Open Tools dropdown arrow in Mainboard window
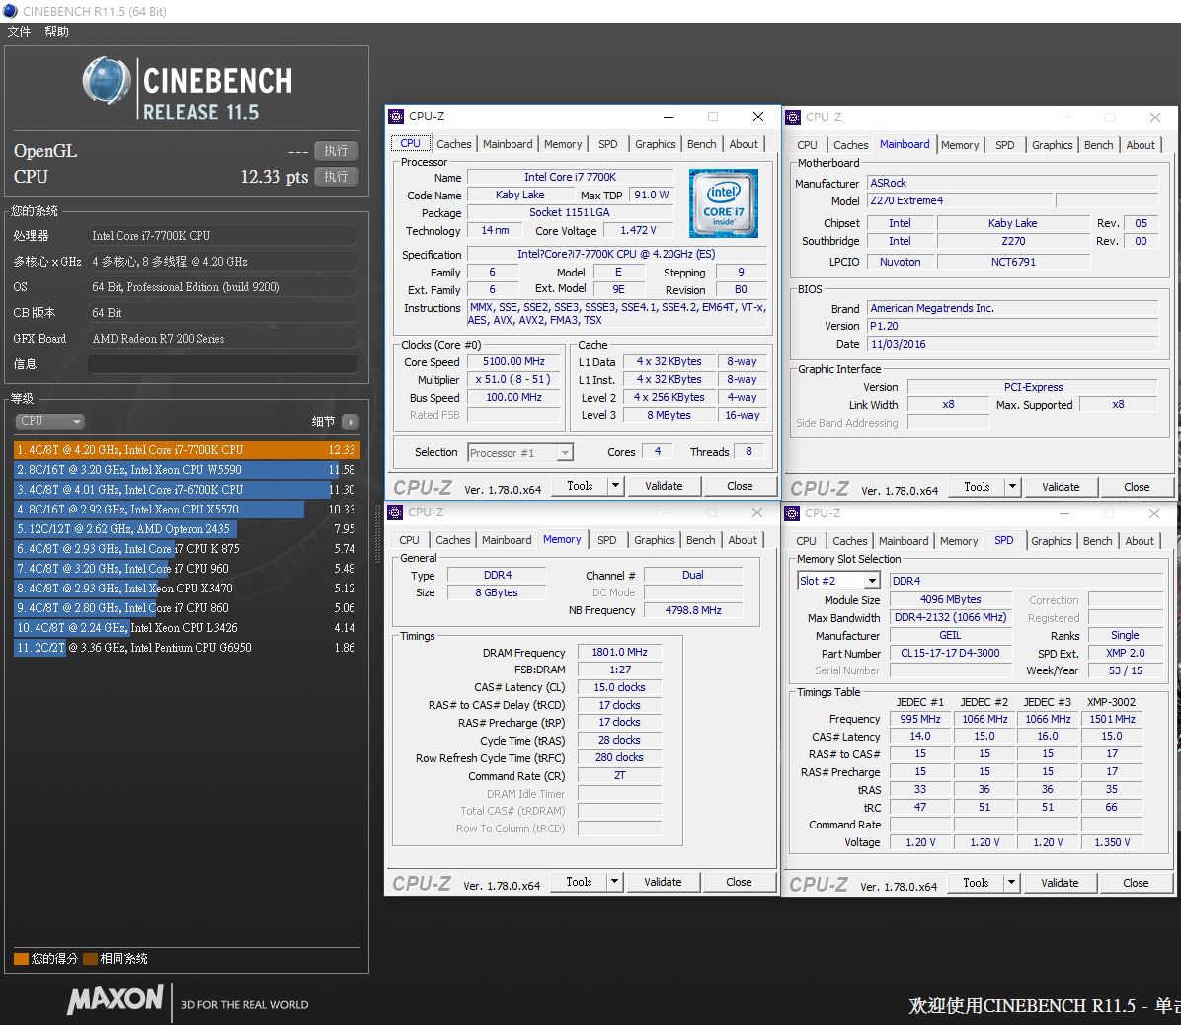This screenshot has height=1025, width=1181. pyautogui.click(x=1013, y=487)
